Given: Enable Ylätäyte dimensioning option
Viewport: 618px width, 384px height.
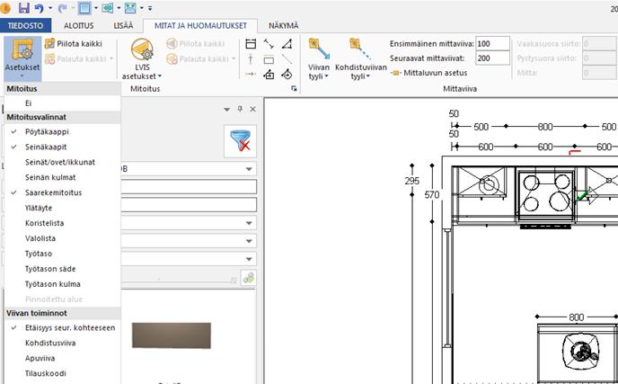Looking at the screenshot, I should 62,208.
